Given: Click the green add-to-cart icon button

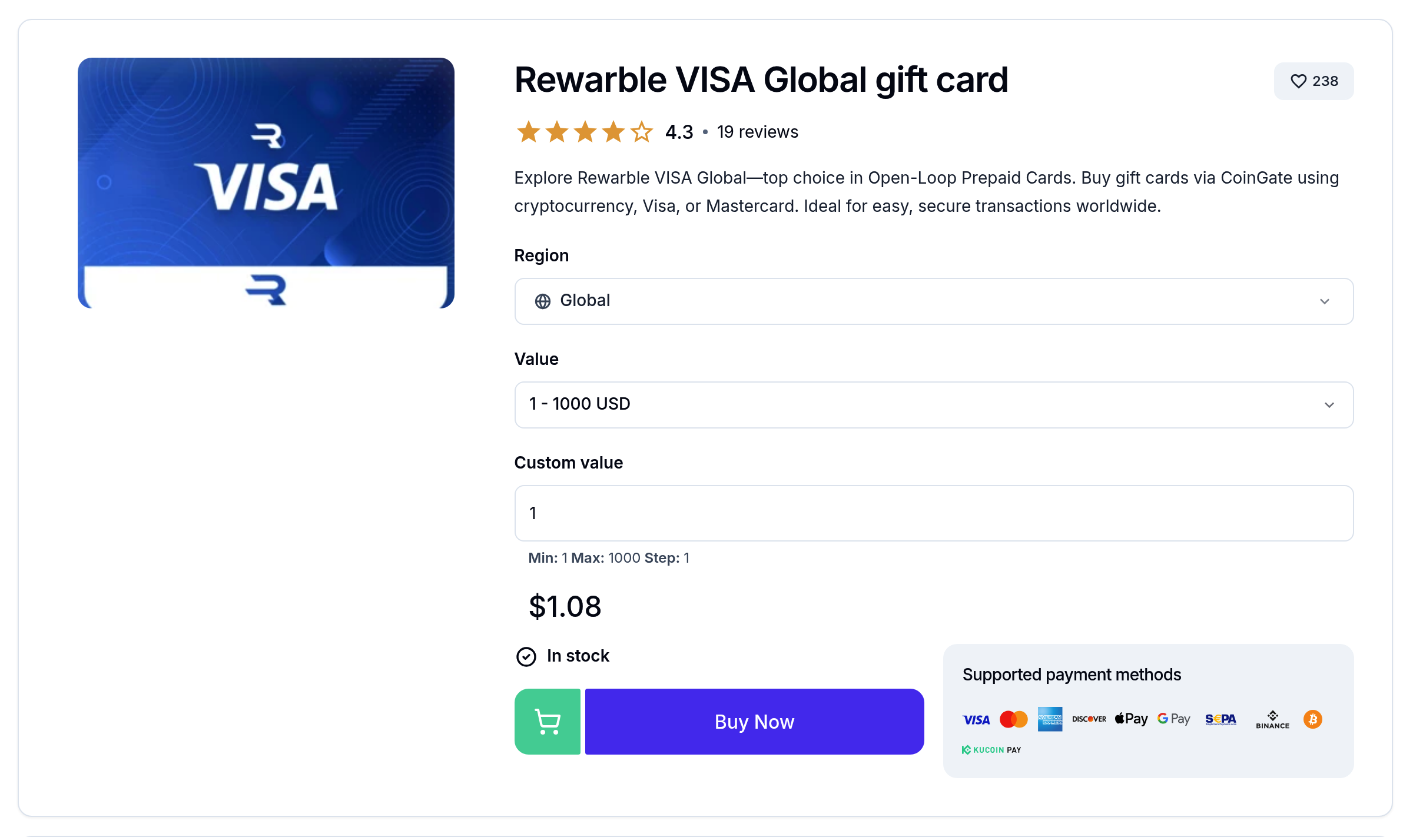Looking at the screenshot, I should coord(547,721).
